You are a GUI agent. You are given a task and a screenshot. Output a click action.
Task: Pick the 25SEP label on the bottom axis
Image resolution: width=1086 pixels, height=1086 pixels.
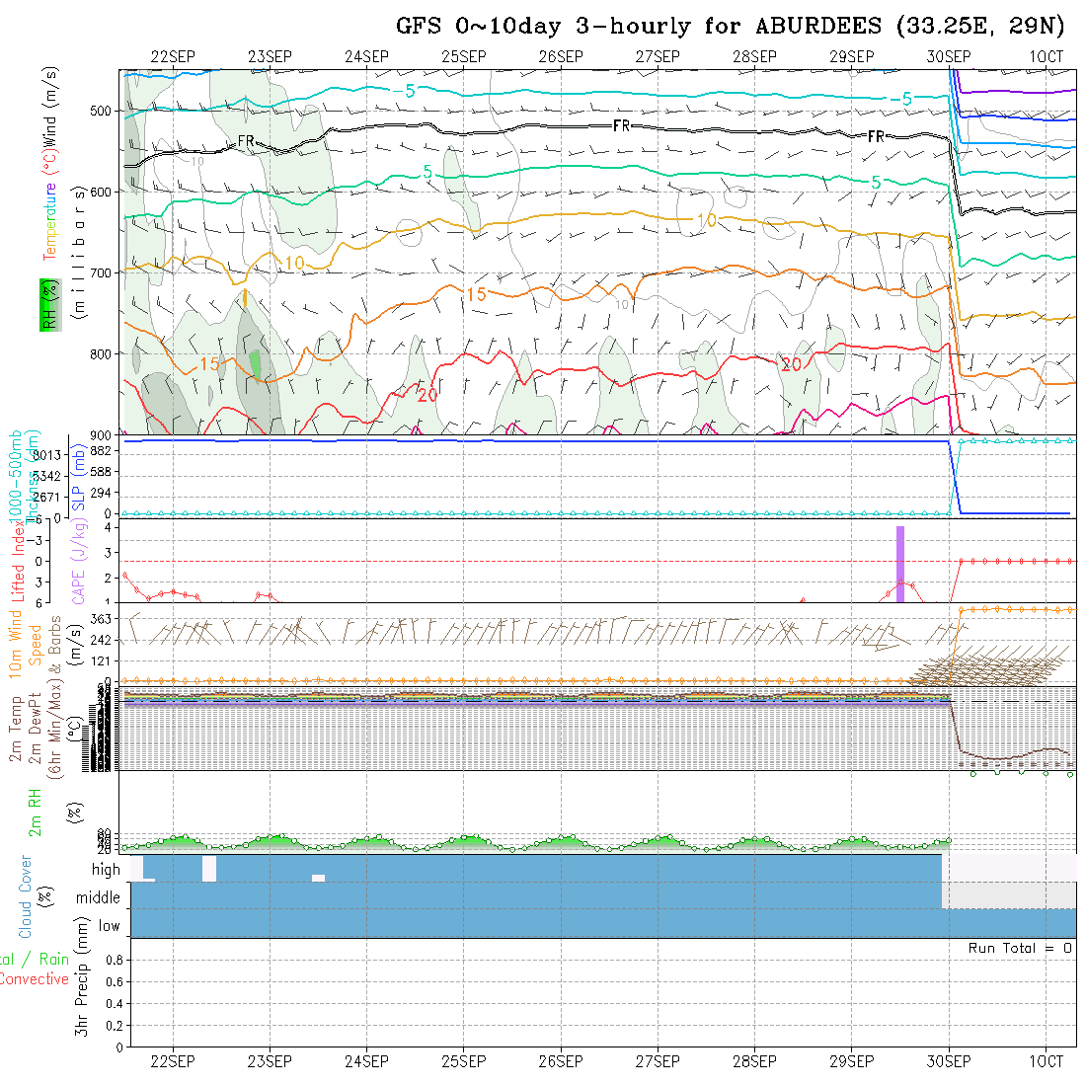(x=463, y=1061)
